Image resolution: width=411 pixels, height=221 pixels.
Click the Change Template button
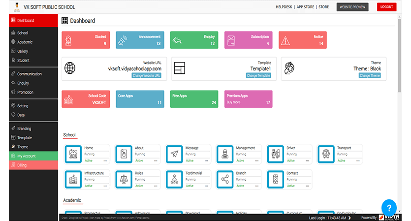point(258,75)
